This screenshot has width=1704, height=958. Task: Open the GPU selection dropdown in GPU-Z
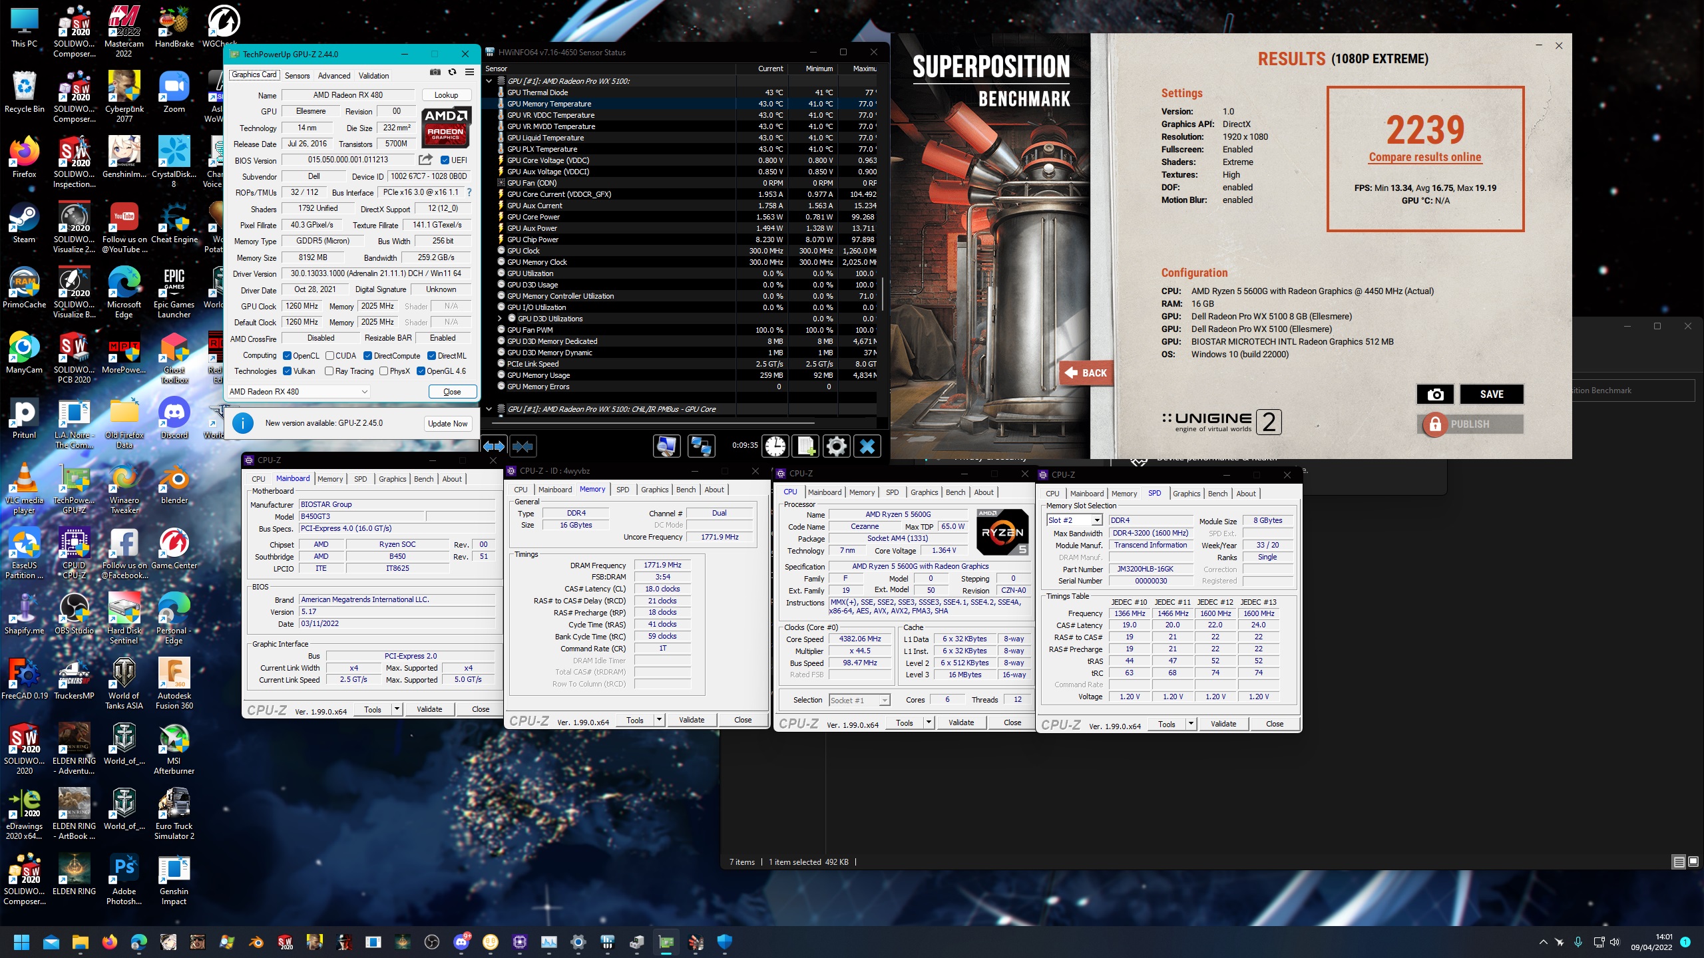pos(298,392)
